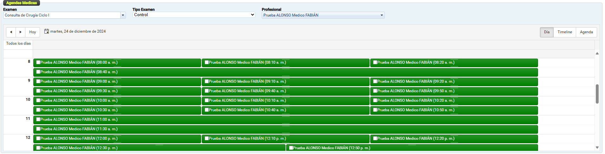Switch to the Agenda view
The height and width of the screenshot is (154, 605).
pos(586,32)
